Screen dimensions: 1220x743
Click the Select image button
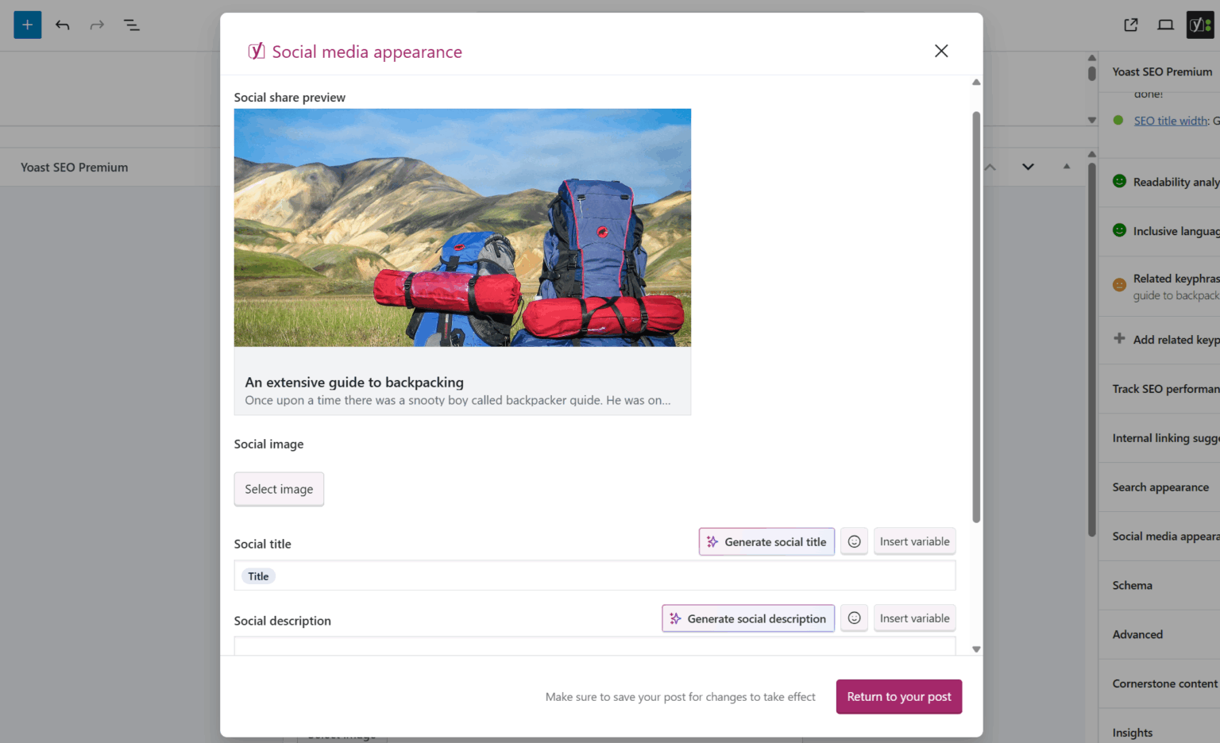[x=279, y=489]
